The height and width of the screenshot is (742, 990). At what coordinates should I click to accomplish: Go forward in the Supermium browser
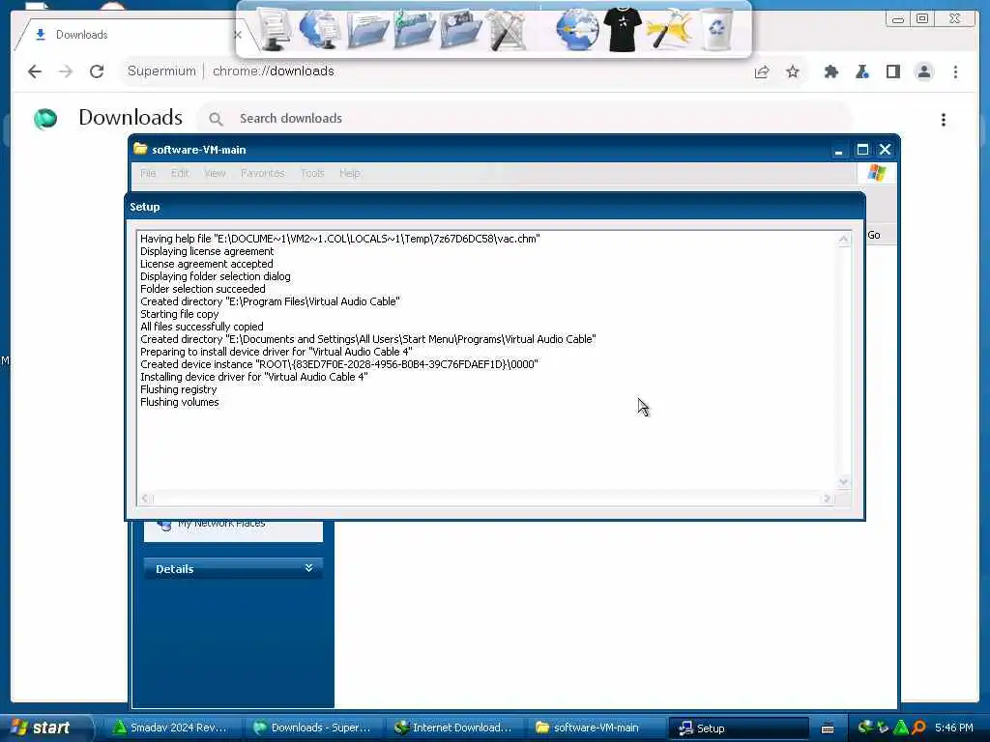coord(66,71)
